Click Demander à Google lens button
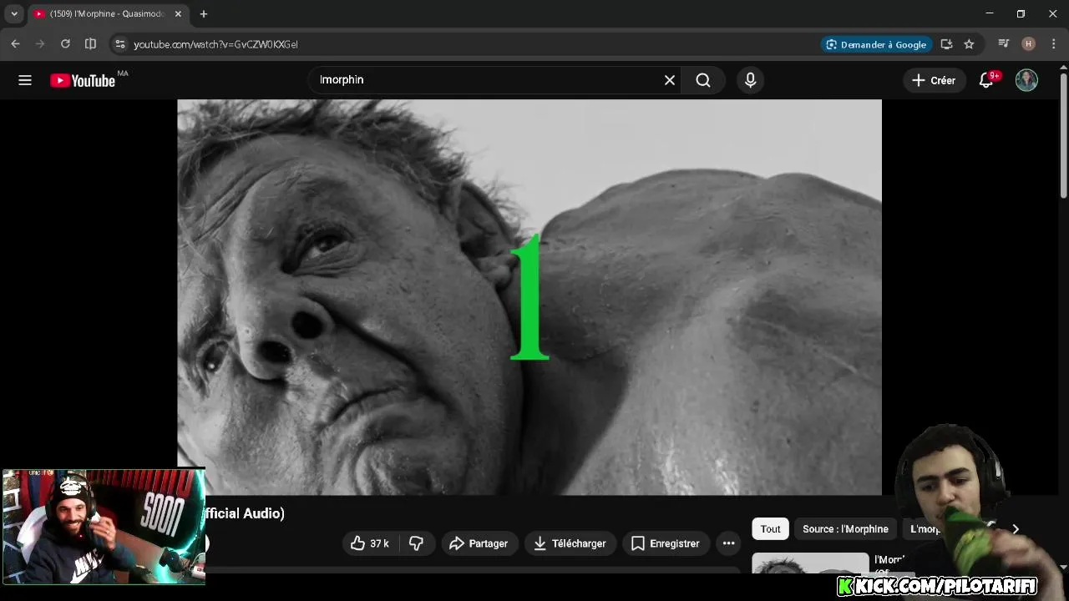The height and width of the screenshot is (601, 1069). [876, 44]
